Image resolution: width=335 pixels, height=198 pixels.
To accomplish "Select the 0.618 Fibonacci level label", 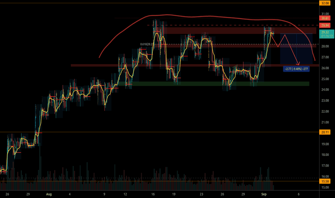I will tap(147, 44).
